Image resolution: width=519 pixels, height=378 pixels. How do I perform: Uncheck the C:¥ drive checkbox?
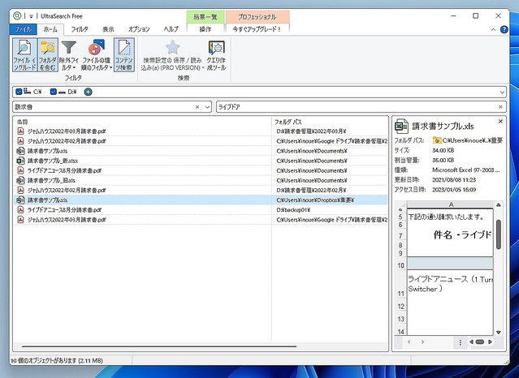tap(19, 92)
